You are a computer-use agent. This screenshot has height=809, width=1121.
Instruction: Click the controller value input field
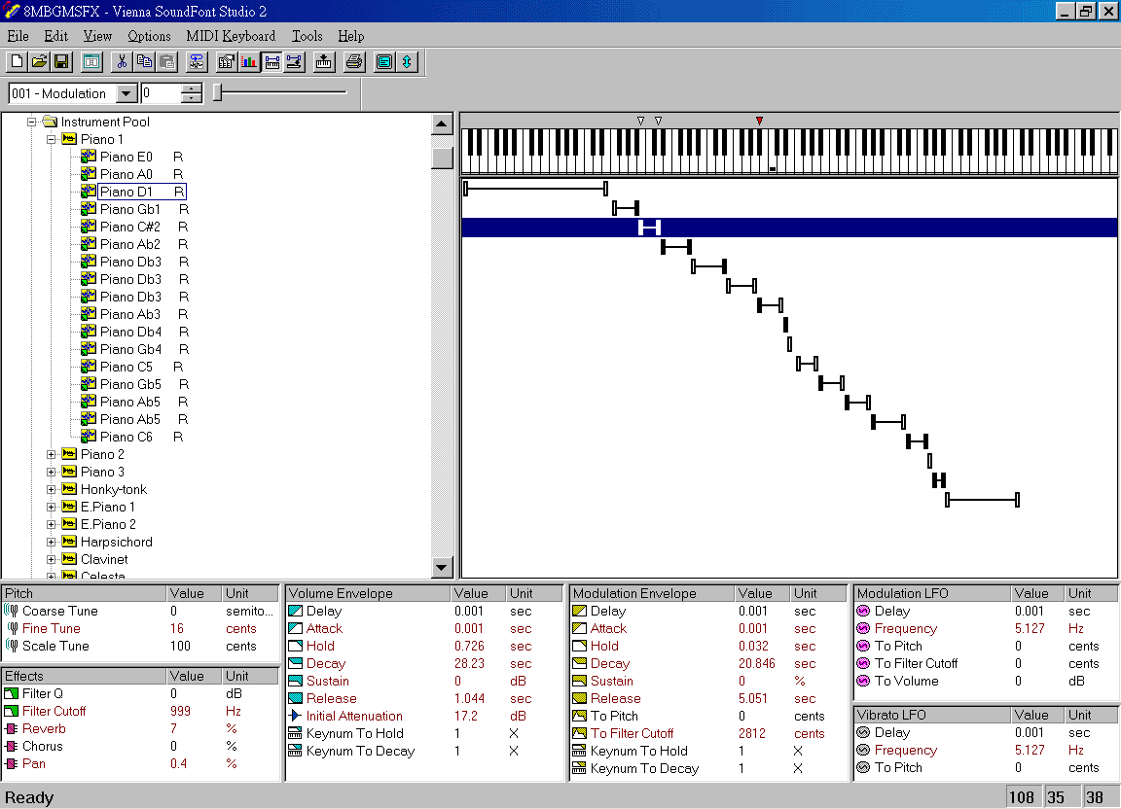(161, 93)
